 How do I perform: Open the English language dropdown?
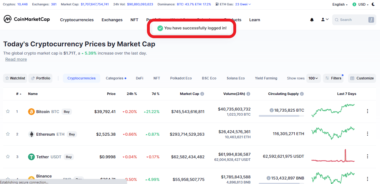click(x=340, y=5)
